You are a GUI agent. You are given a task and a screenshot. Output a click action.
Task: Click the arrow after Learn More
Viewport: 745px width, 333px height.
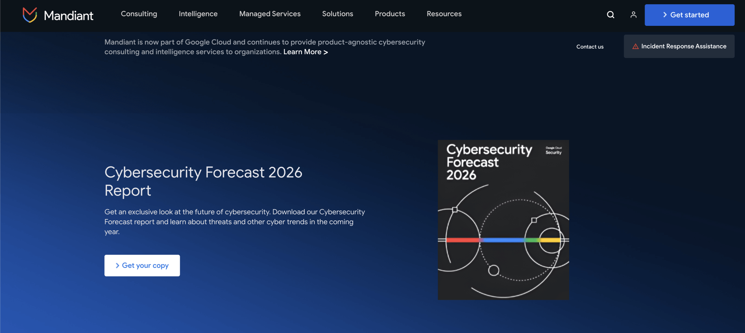(x=325, y=52)
